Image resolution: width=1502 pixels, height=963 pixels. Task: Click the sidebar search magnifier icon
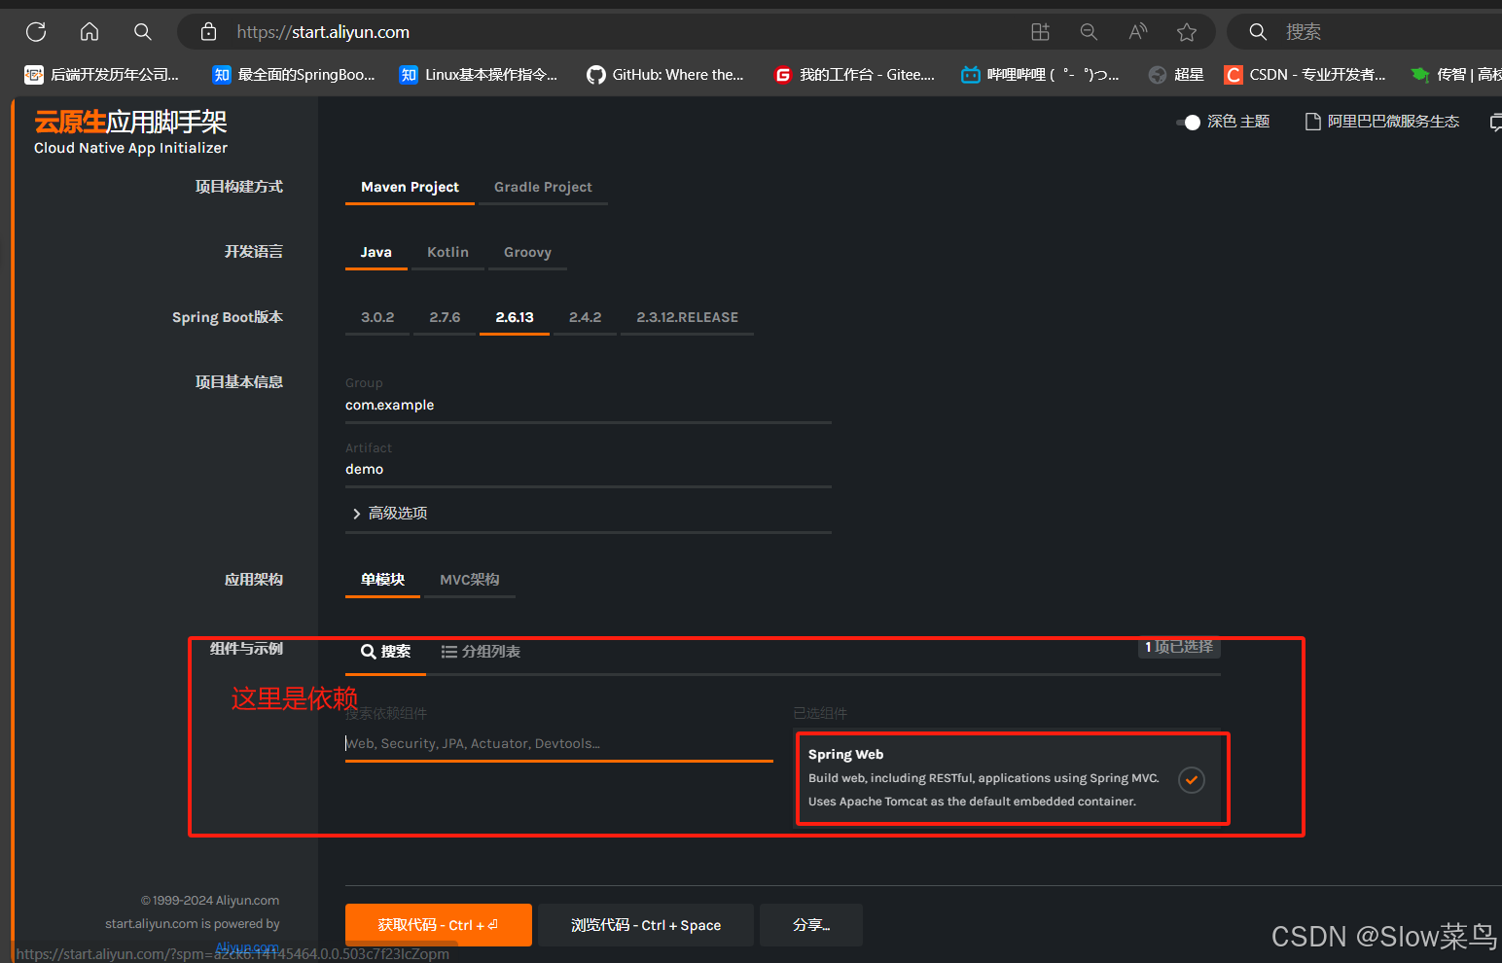1258,32
